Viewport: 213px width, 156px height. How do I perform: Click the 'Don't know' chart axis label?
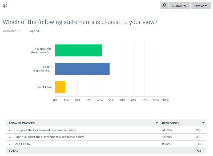point(45,87)
